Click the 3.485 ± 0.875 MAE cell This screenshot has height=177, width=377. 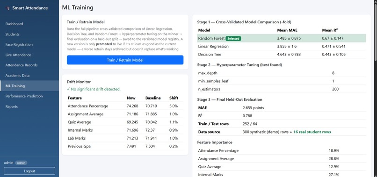pyautogui.click(x=289, y=38)
